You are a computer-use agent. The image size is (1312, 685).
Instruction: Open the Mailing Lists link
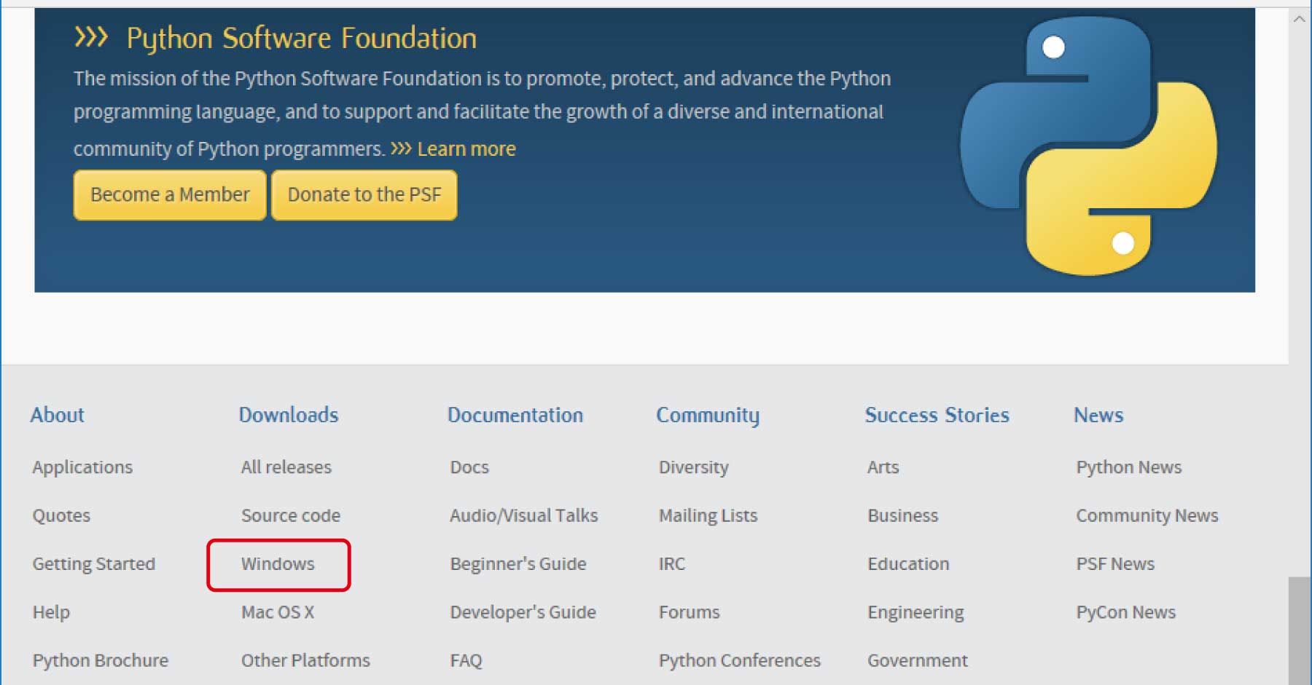pyautogui.click(x=708, y=515)
